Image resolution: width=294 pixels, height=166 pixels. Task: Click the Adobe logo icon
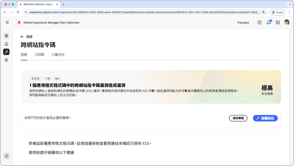19,22
